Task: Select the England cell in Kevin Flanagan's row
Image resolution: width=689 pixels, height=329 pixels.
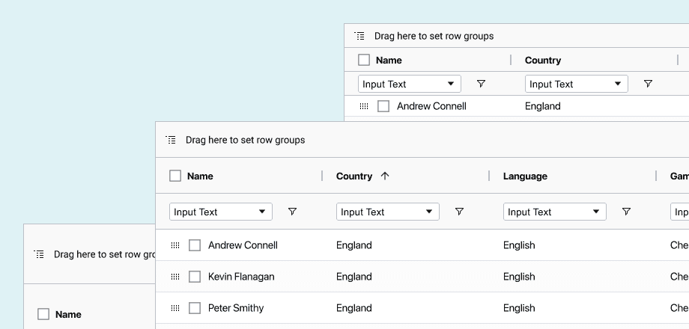Action: click(x=353, y=277)
